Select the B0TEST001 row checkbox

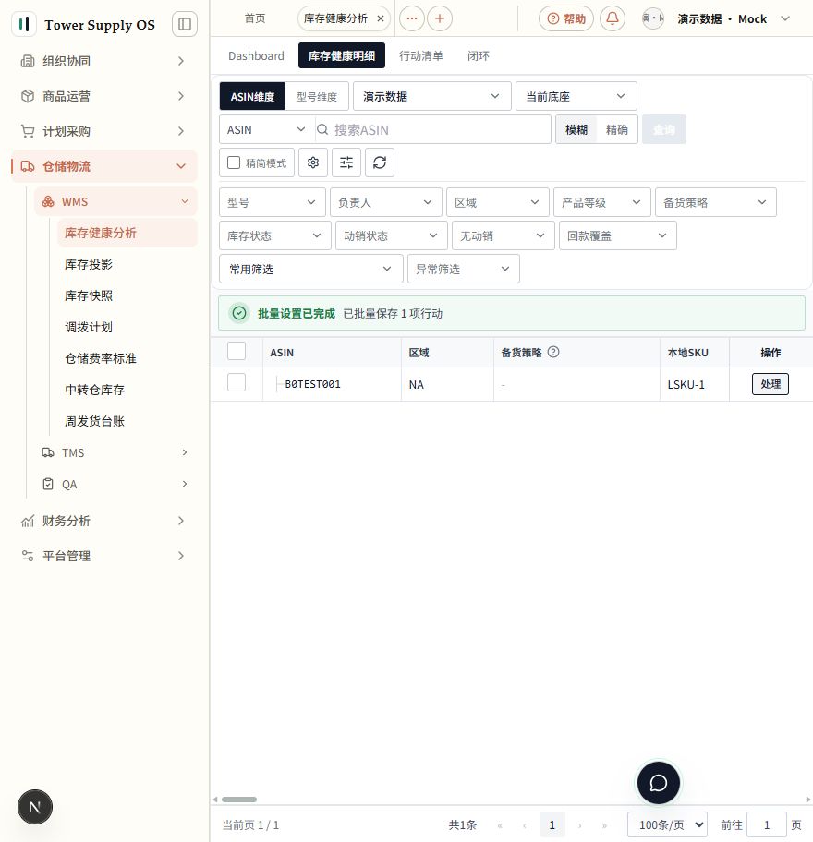click(237, 383)
